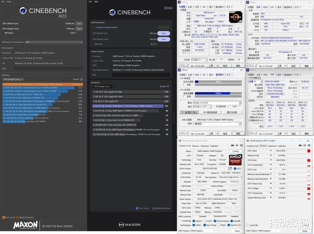314x234 pixels.
Task: Click MAXON logo in Cinebench 2024
Action: [130, 225]
